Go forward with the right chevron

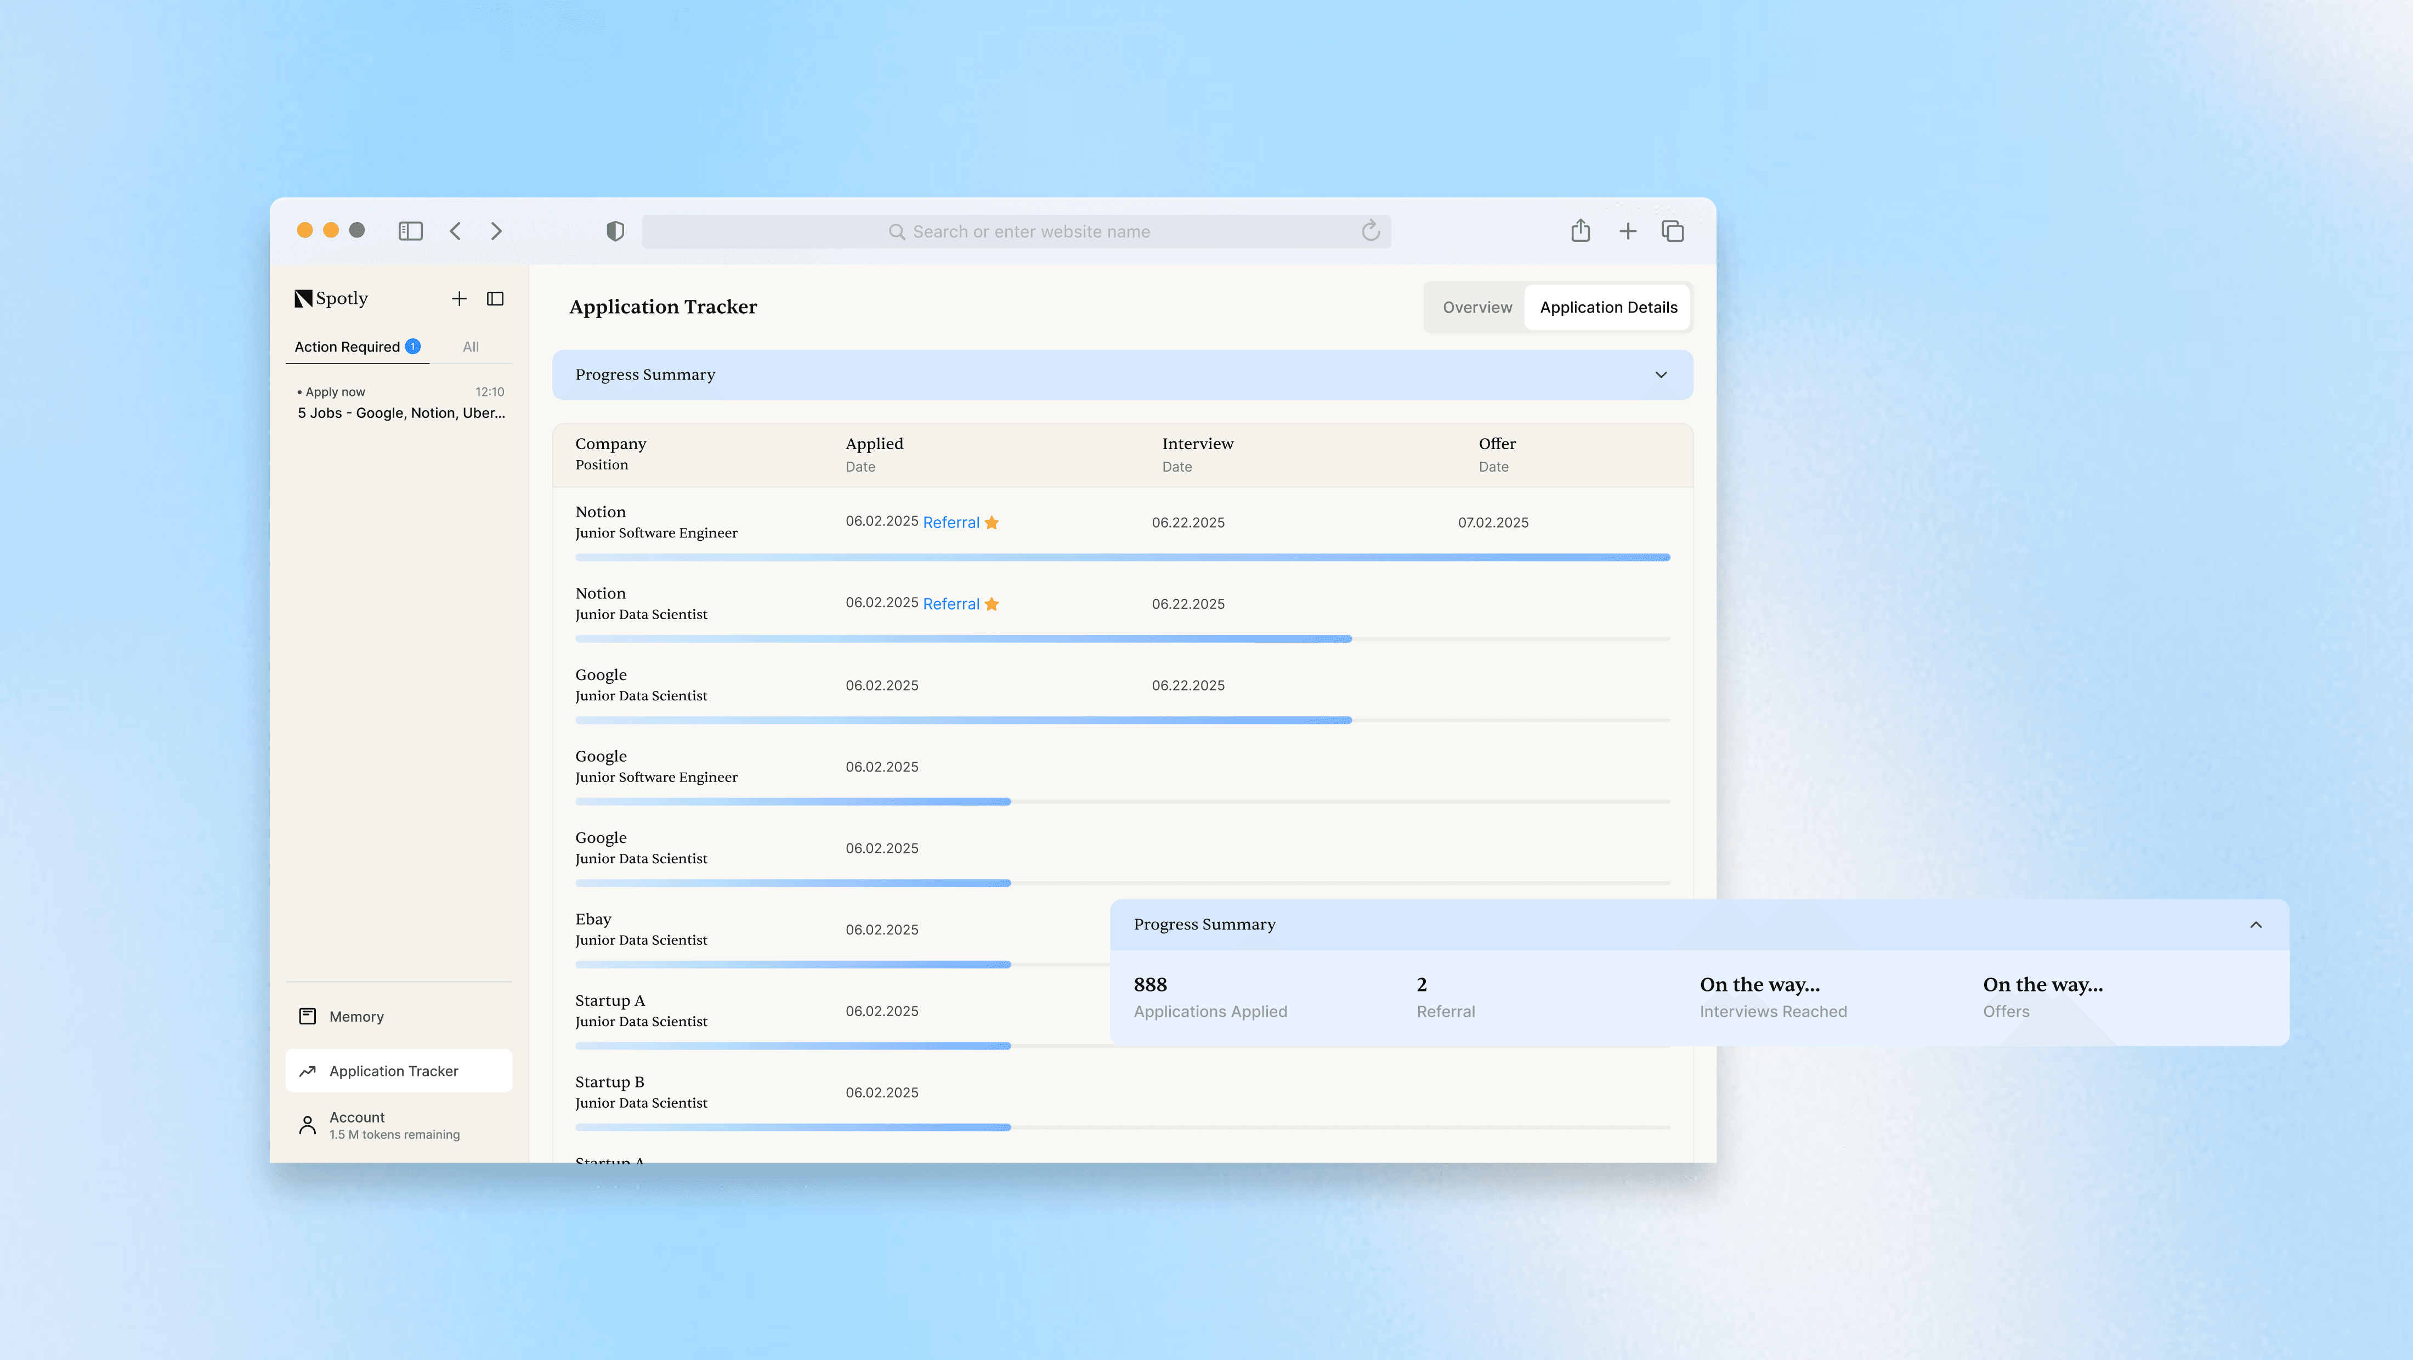496,231
